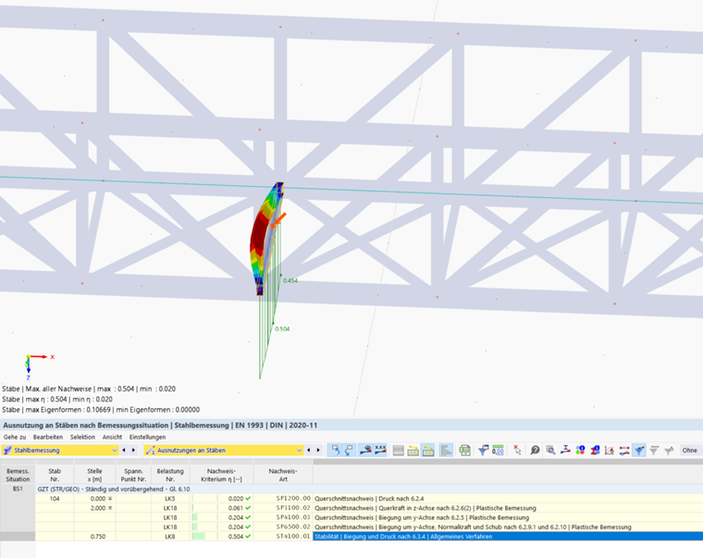Click the print table icon
Screen dimensions: 703x558
click(x=464, y=450)
